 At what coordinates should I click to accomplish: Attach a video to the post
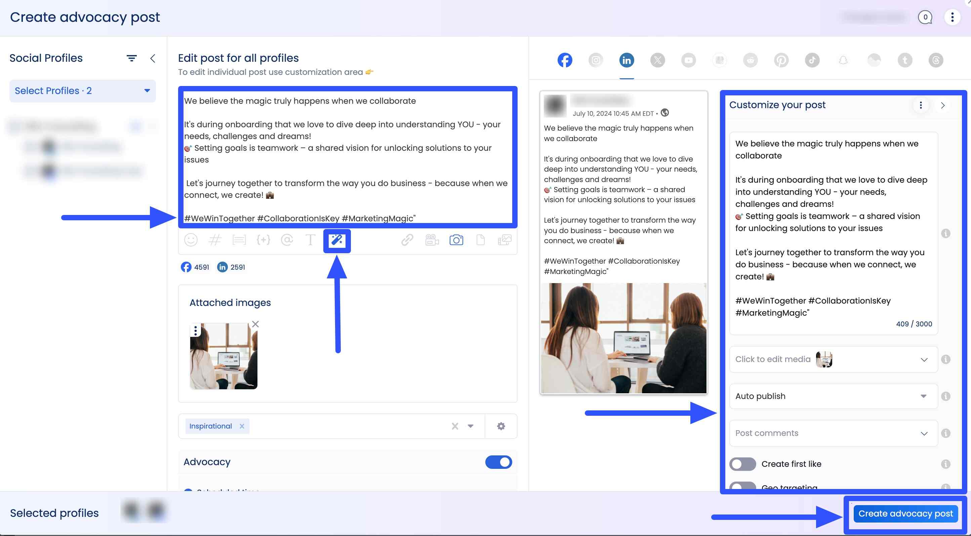[x=432, y=240]
